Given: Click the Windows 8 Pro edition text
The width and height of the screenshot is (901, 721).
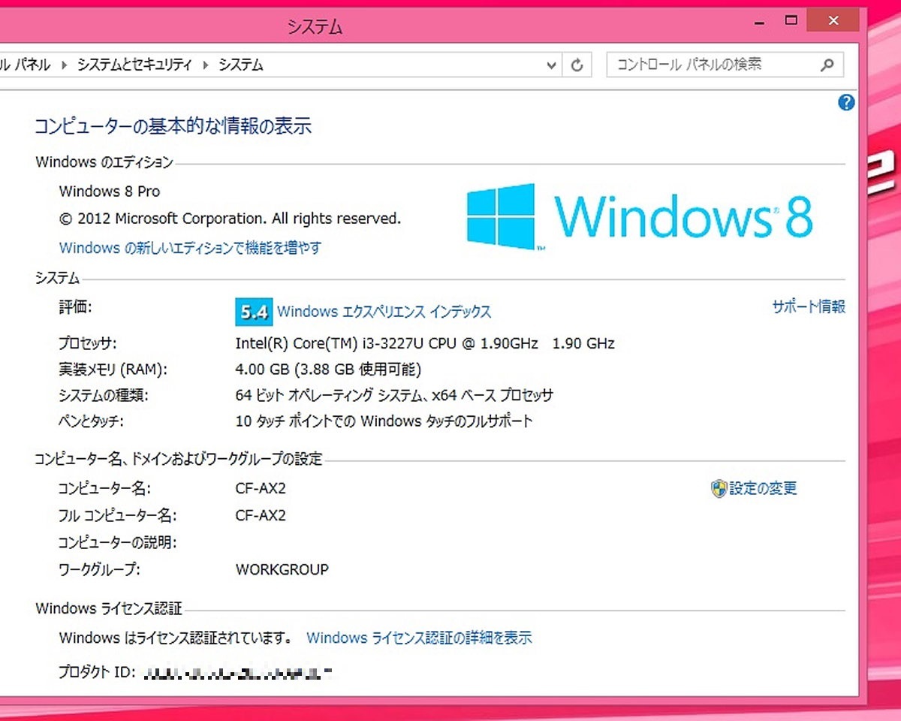Looking at the screenshot, I should 110,192.
